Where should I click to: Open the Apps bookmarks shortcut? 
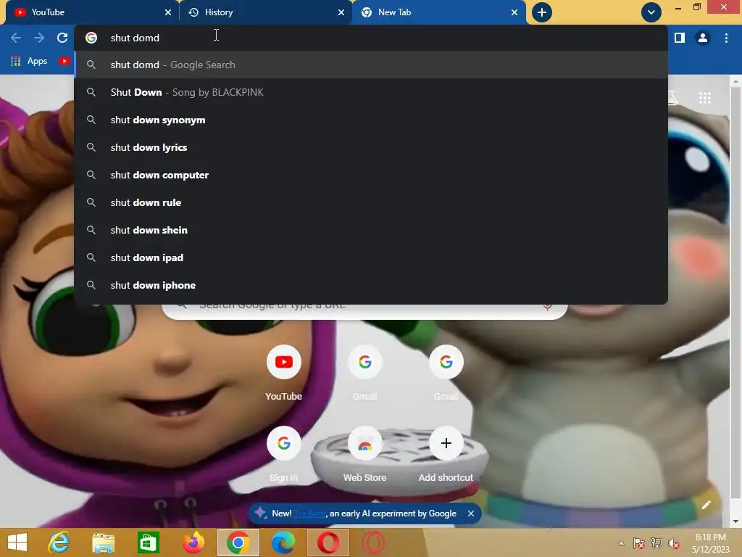[x=29, y=61]
